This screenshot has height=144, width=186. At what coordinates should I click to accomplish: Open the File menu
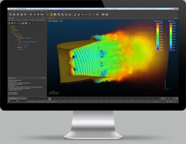[9, 11]
